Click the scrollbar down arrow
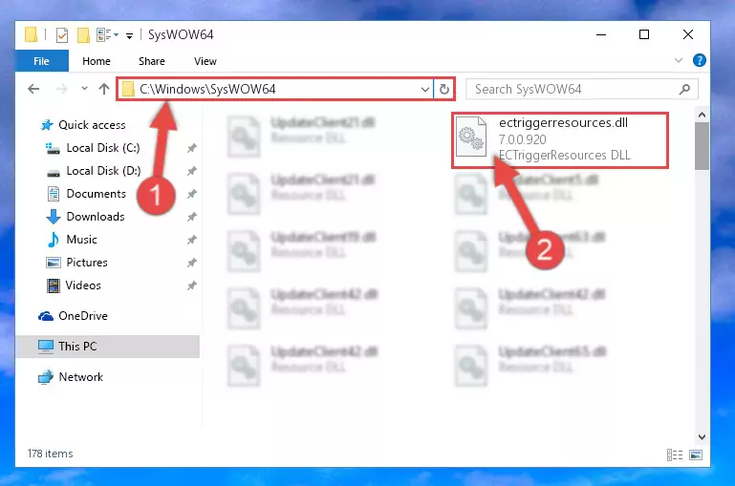The height and width of the screenshot is (486, 735). click(x=702, y=437)
